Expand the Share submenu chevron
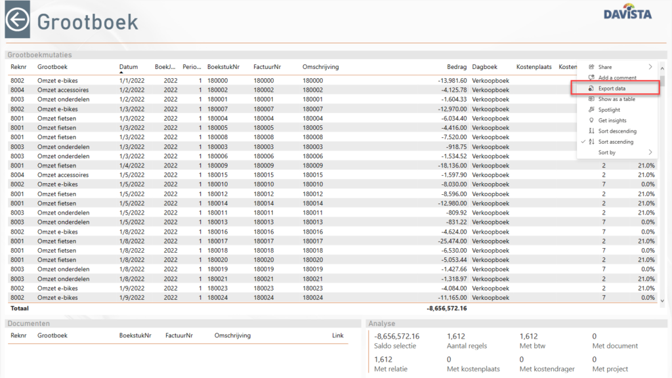Image resolution: width=672 pixels, height=378 pixels. tap(650, 67)
